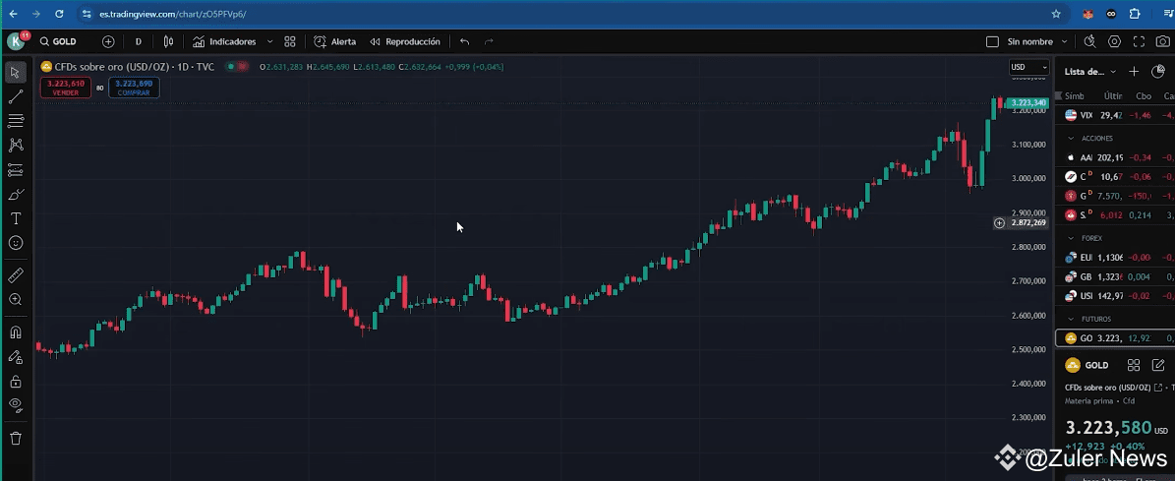Select US row priced 142,97
This screenshot has height=481, width=1175.
(1115, 296)
